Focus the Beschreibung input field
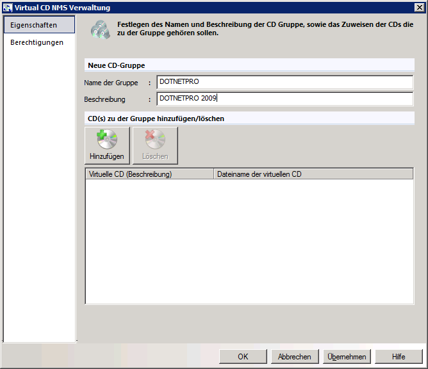 [285, 99]
